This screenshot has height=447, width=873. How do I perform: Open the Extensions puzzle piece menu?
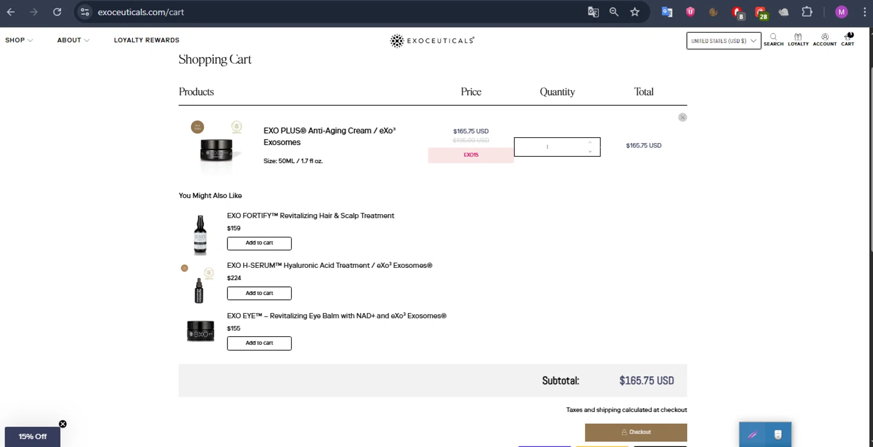point(807,12)
